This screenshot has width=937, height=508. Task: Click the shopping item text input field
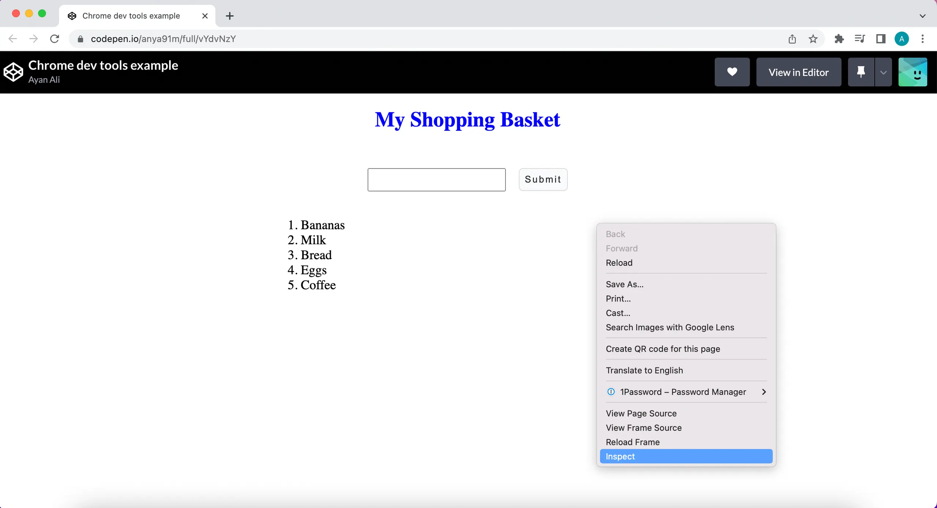(x=436, y=180)
